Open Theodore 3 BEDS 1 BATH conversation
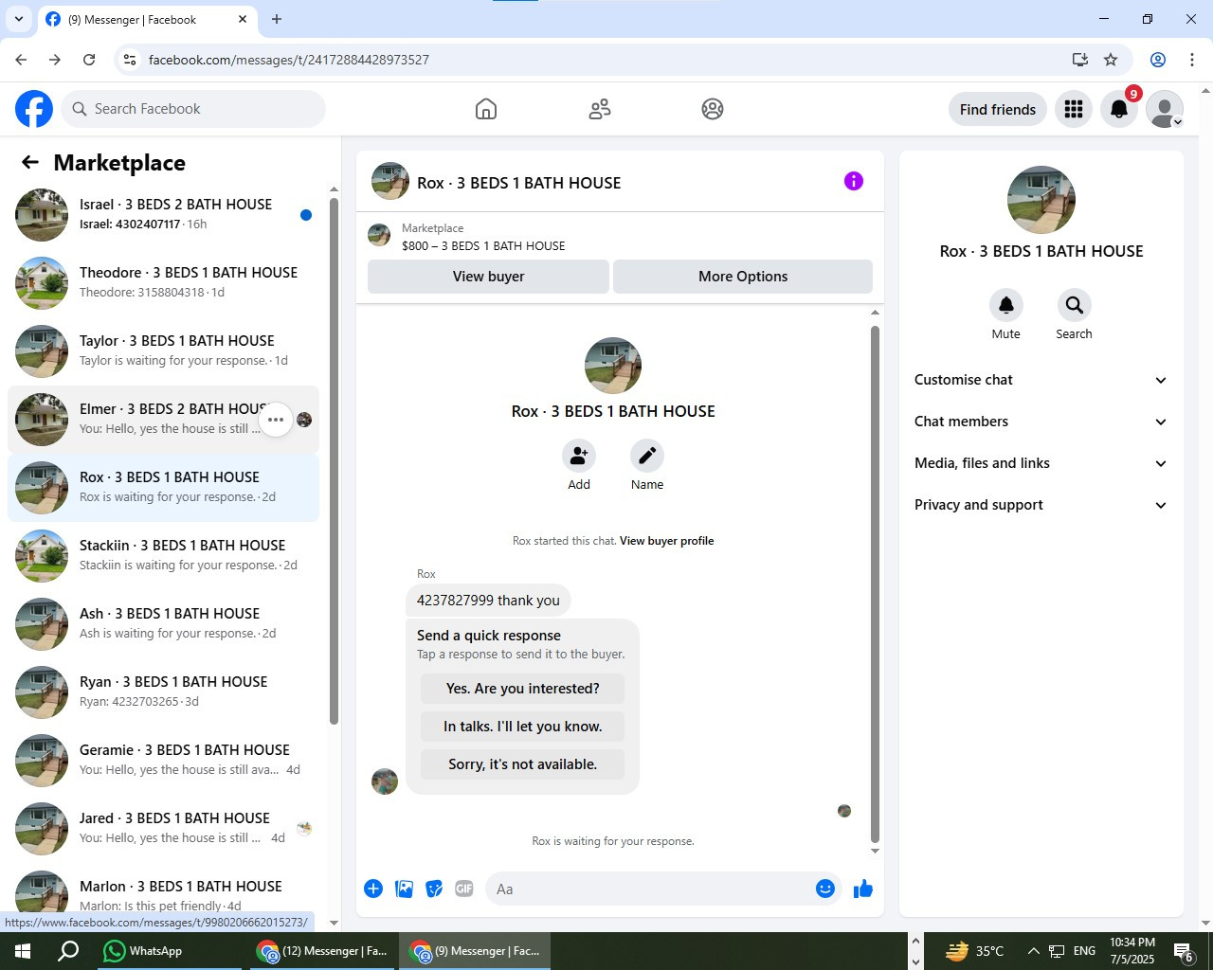Screen dimensions: 1213x970 click(163, 283)
